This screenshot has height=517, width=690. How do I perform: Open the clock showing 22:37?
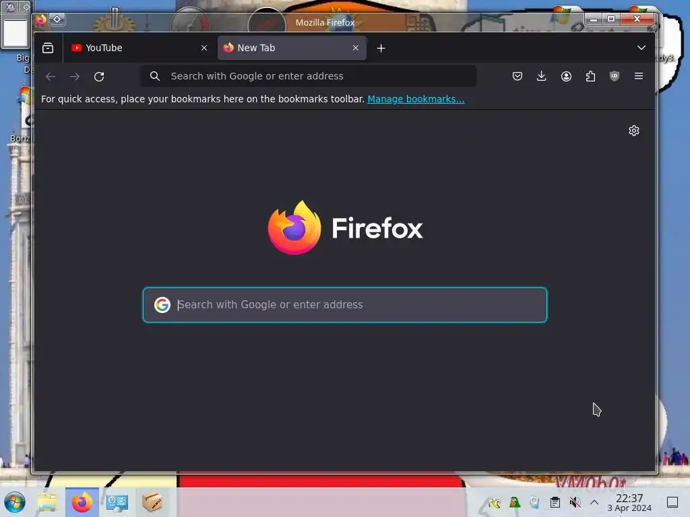[x=629, y=502]
